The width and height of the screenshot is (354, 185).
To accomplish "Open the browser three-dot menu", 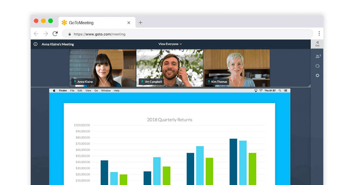I will [x=319, y=34].
